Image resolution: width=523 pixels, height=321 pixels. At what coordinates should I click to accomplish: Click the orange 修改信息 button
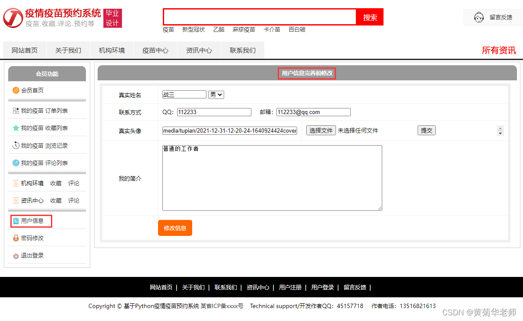[175, 228]
